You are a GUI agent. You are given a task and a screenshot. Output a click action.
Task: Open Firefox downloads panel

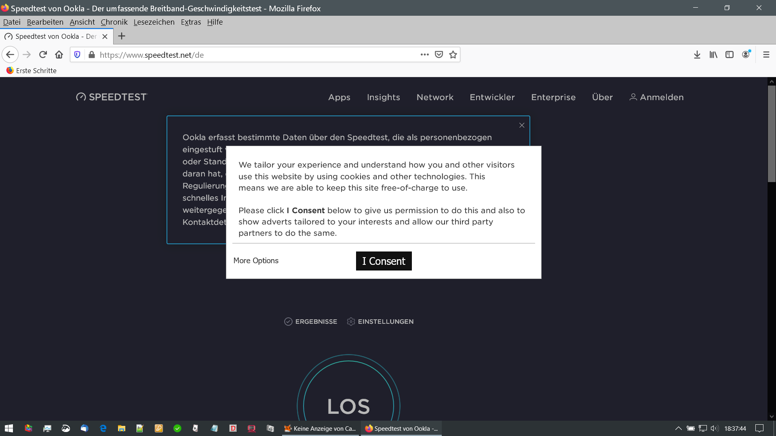tap(697, 55)
